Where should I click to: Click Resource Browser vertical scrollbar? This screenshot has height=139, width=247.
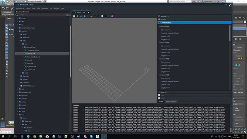(70, 51)
